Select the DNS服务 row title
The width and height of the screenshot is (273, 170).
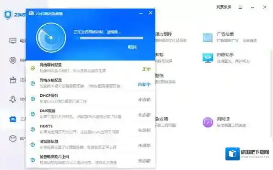48,111
